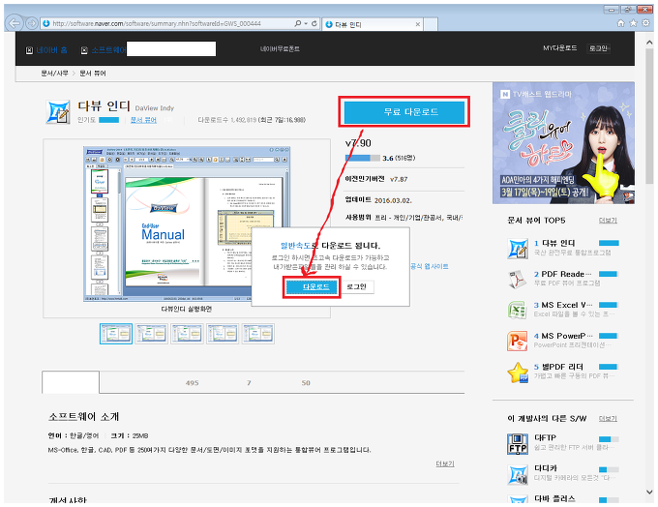Open the 문서/사무 breadcrumb

54,73
